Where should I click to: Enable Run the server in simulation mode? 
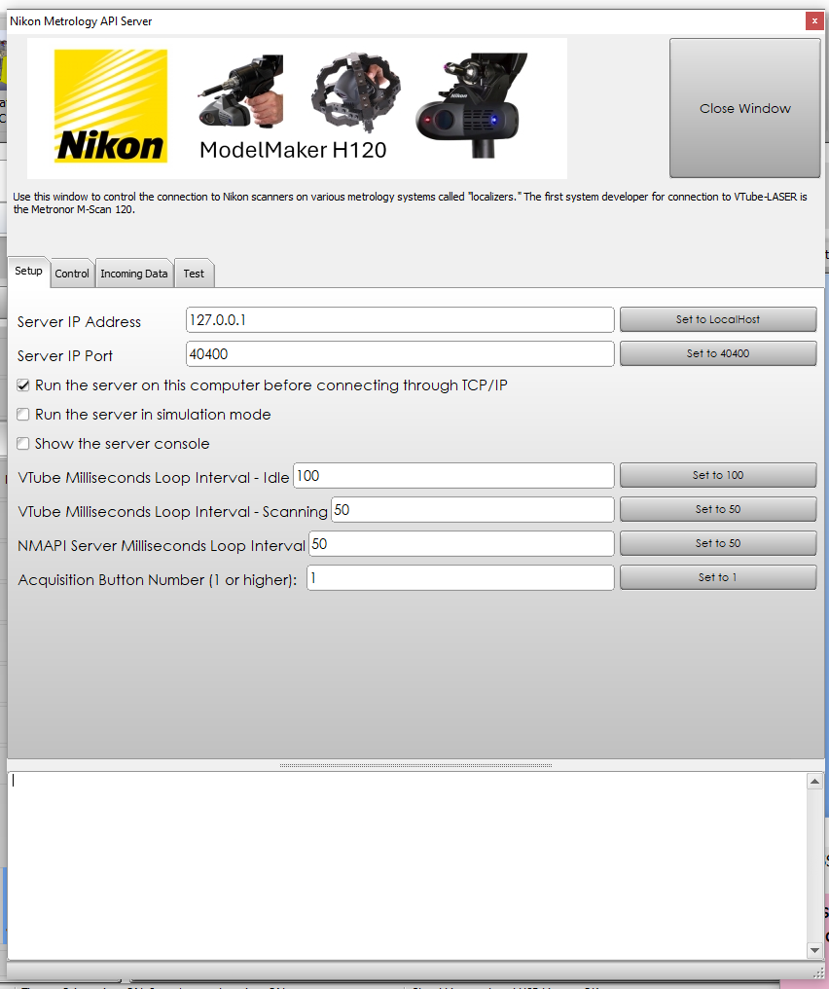click(x=23, y=415)
